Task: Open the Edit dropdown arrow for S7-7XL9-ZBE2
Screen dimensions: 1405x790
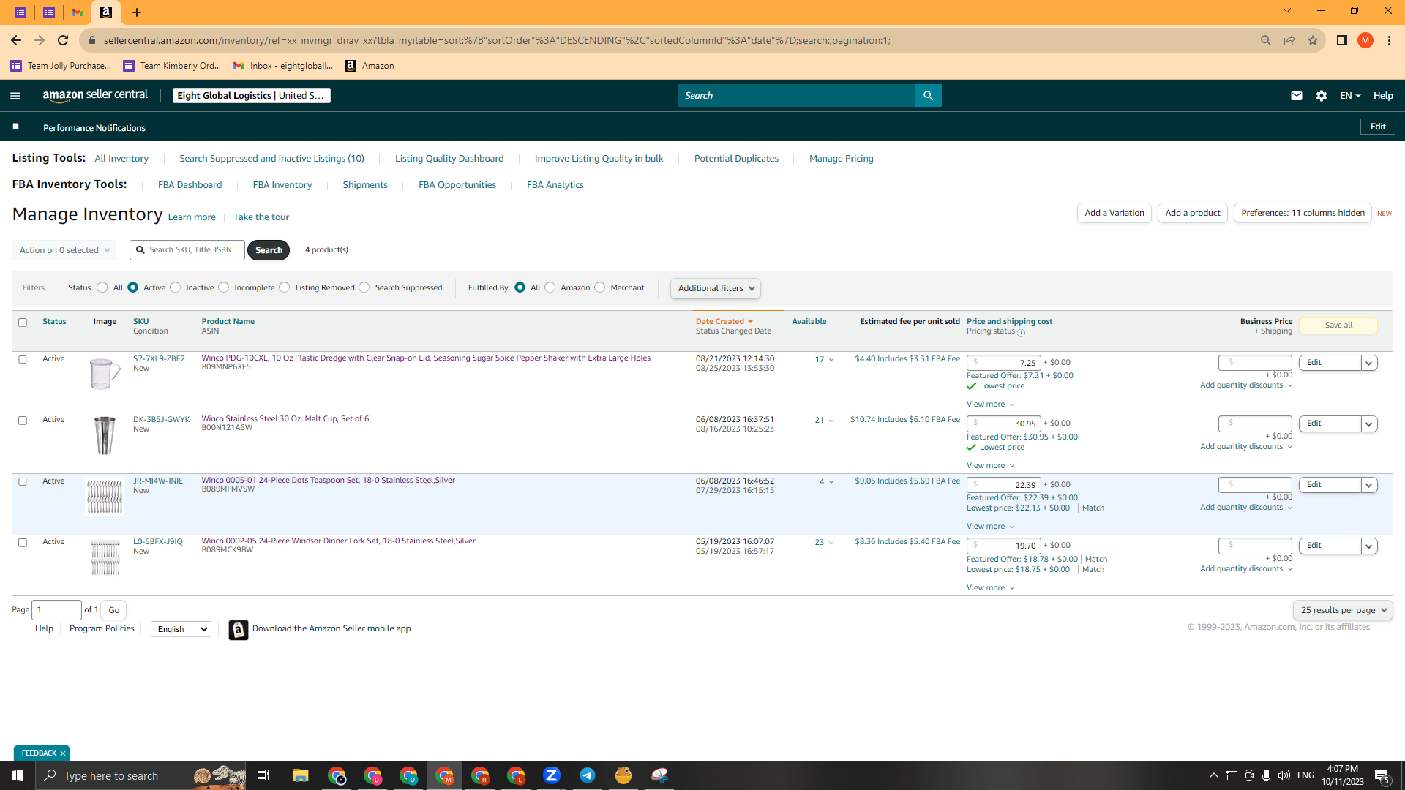Action: pos(1369,363)
